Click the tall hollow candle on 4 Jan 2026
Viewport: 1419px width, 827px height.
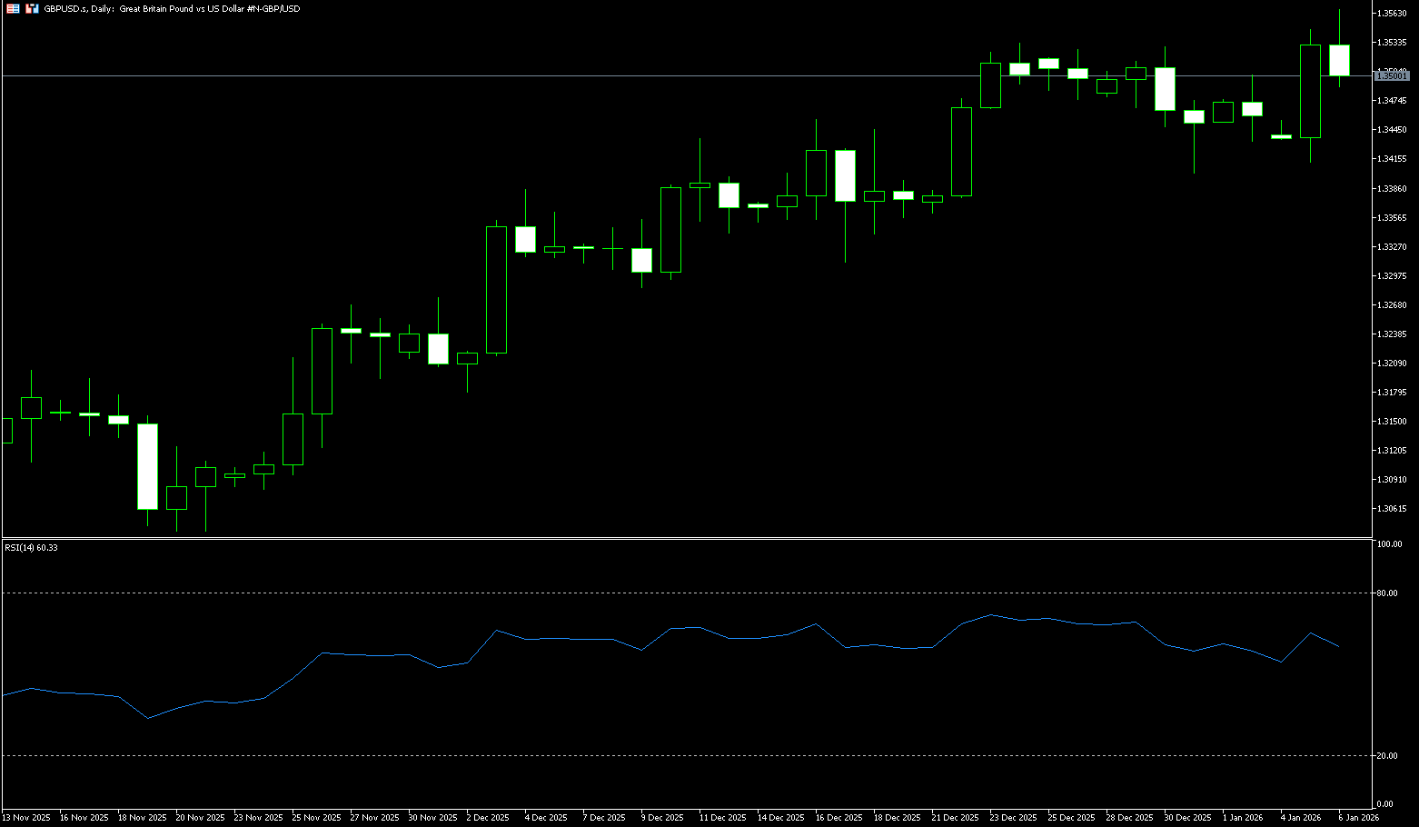pyautogui.click(x=1310, y=91)
